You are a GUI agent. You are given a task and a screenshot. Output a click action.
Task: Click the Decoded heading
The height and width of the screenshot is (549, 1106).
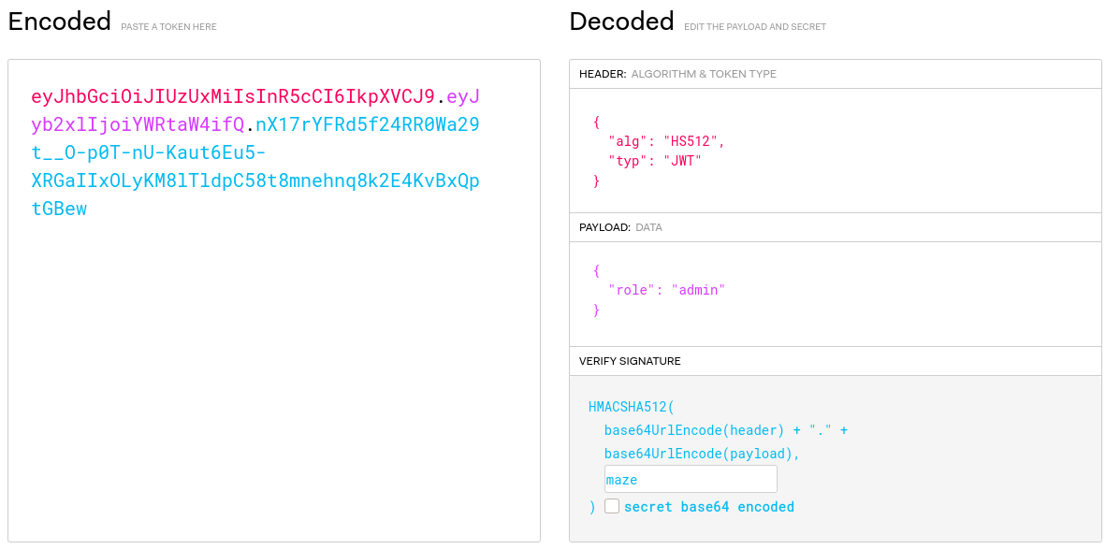(621, 22)
